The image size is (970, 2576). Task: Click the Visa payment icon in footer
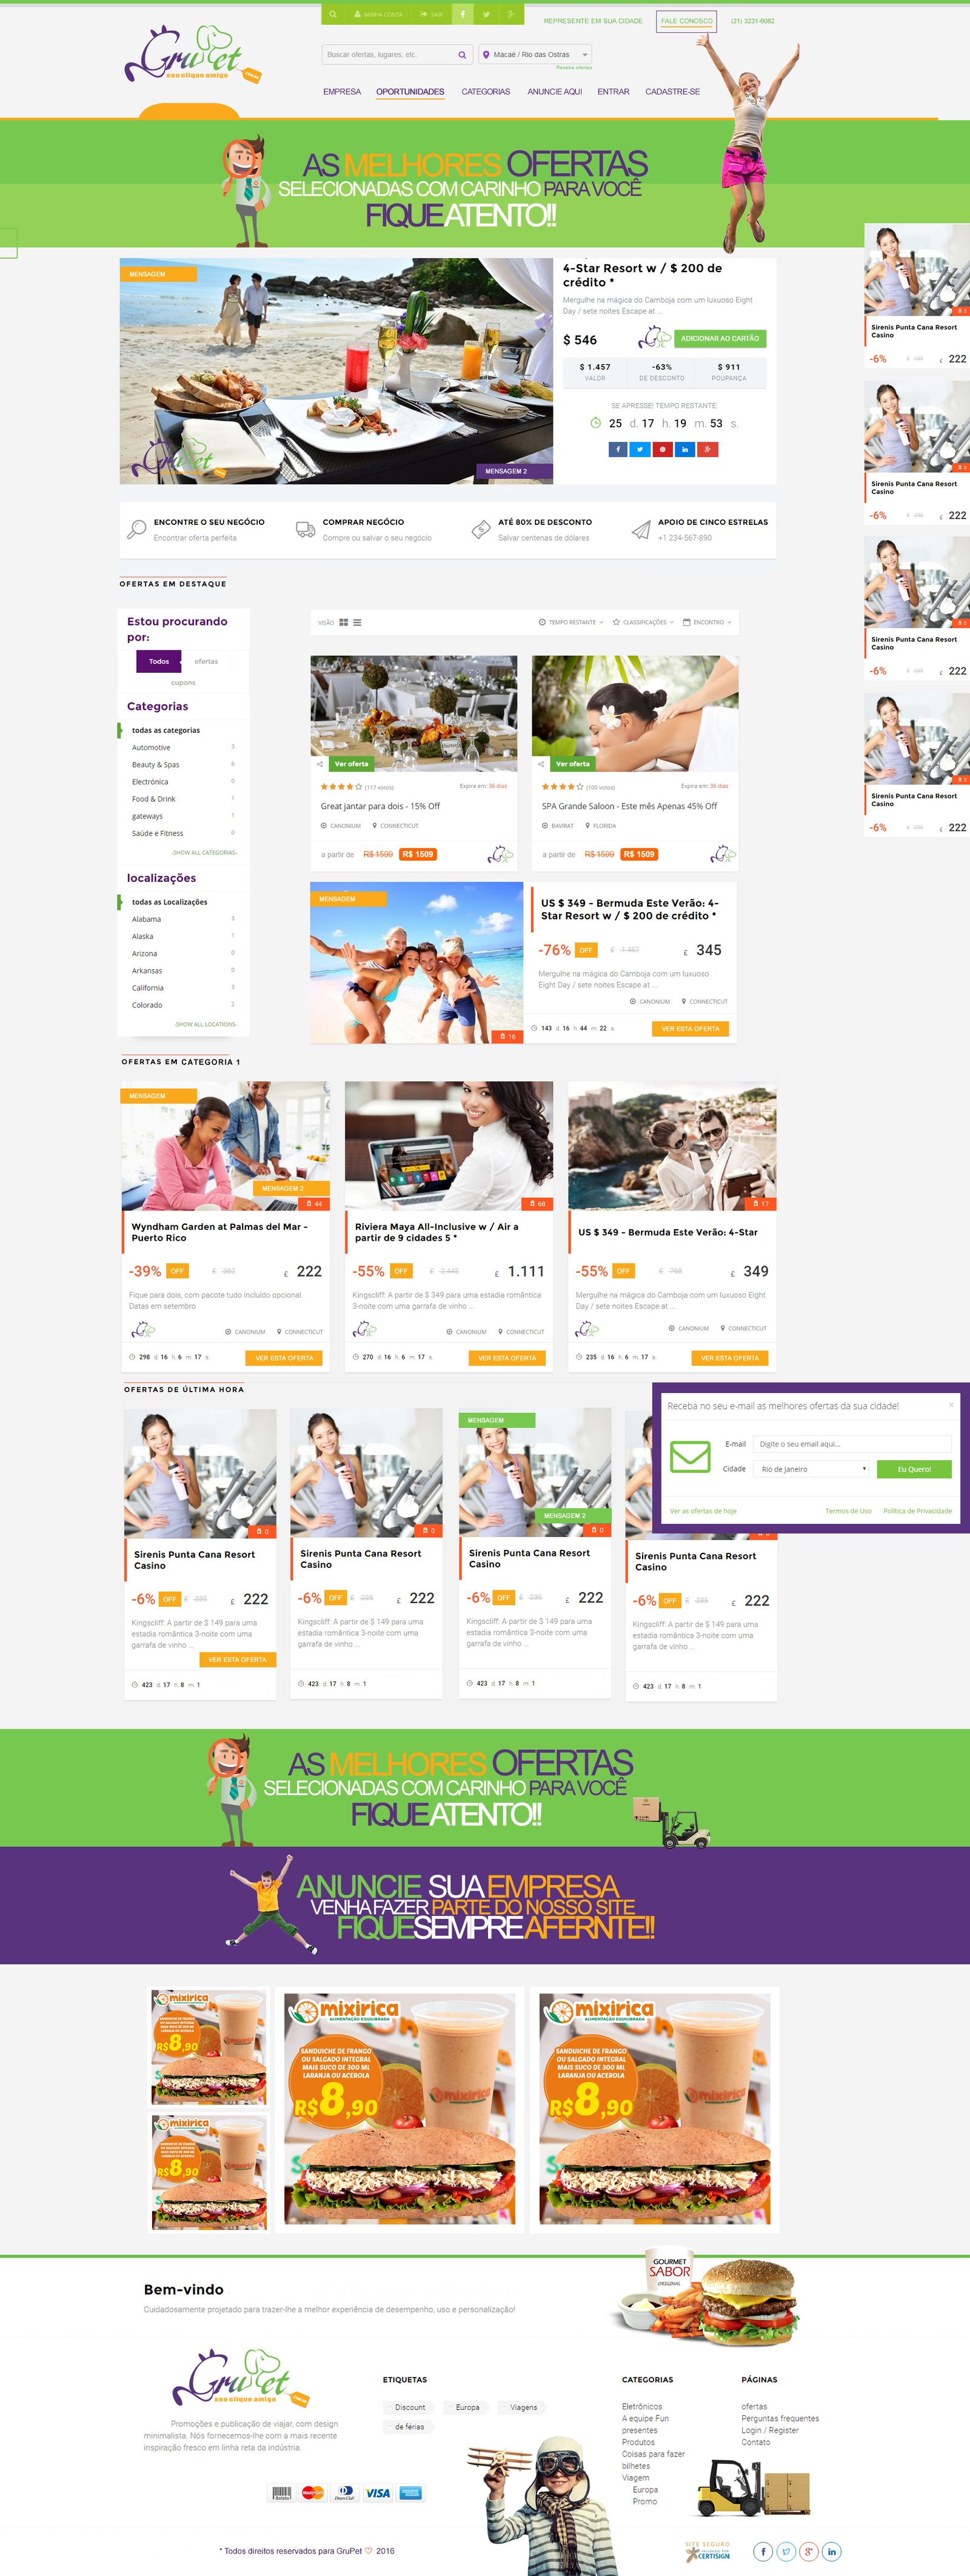(378, 2493)
